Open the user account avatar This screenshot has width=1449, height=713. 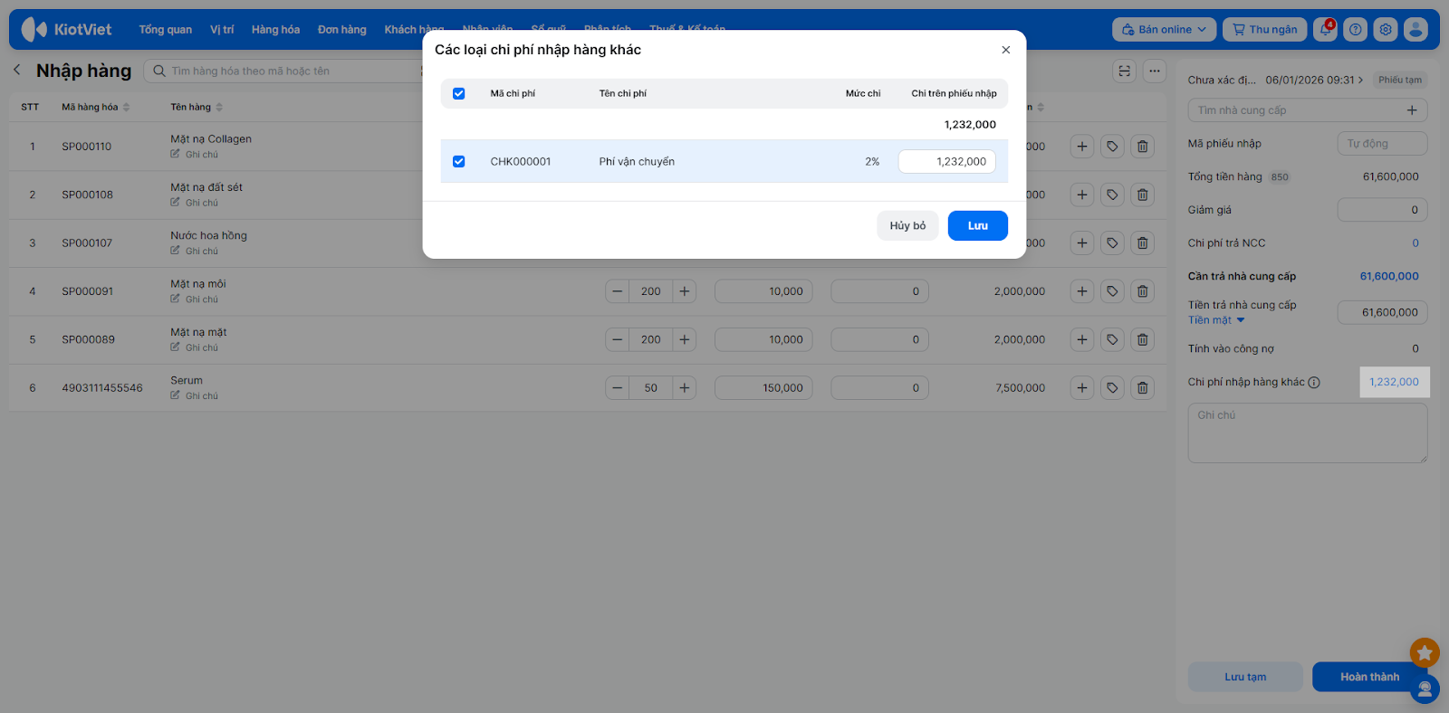click(1415, 30)
